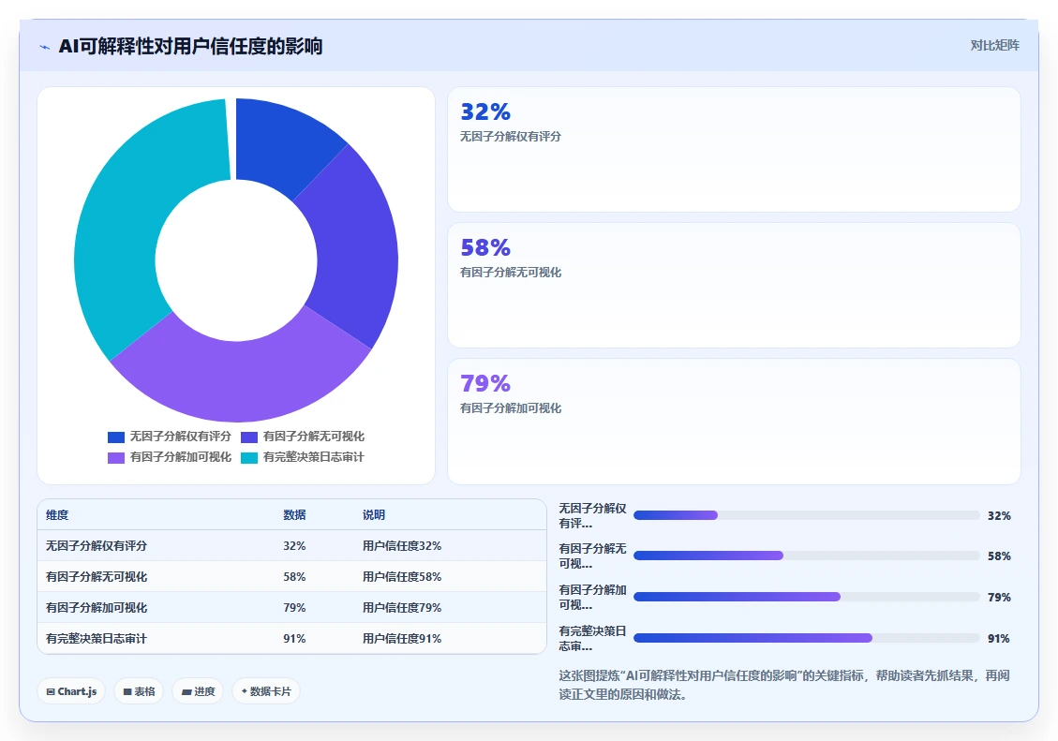The width and height of the screenshot is (1058, 741).
Task: Click the lightning icon beside the title
Action: pos(45,47)
